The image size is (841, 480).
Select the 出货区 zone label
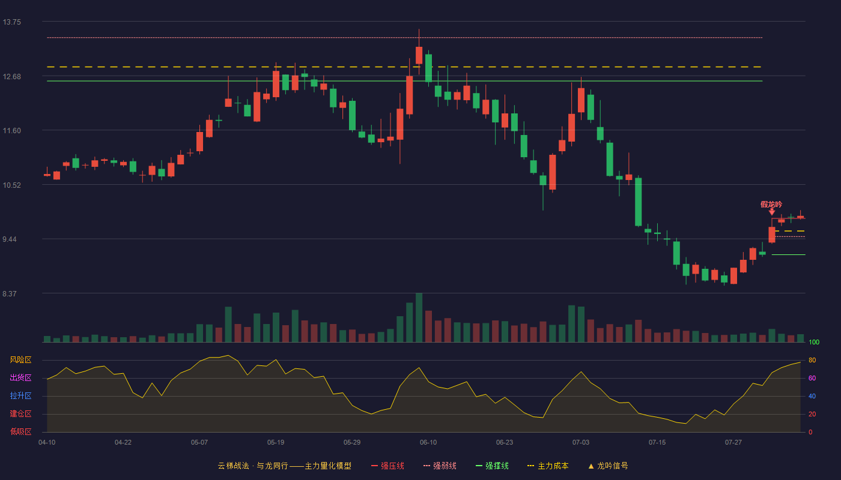20,378
